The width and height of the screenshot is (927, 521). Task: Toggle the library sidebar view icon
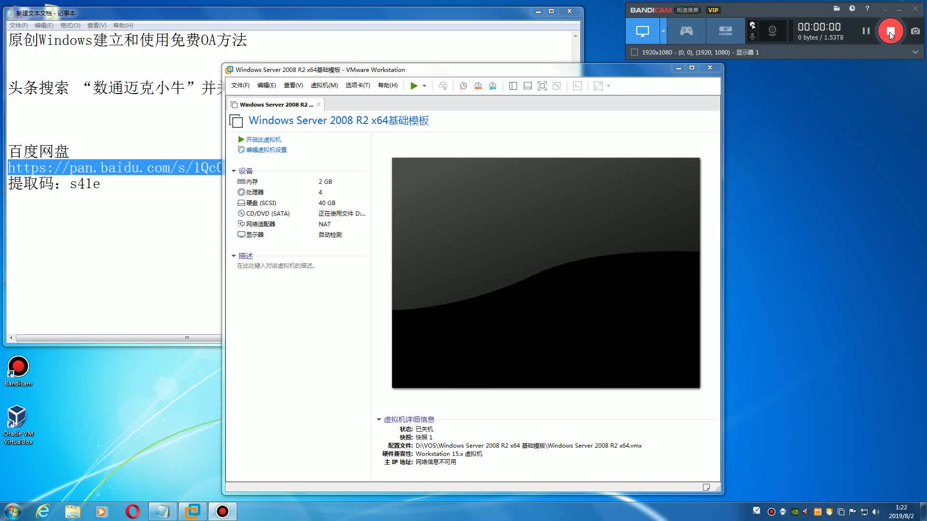(x=513, y=86)
